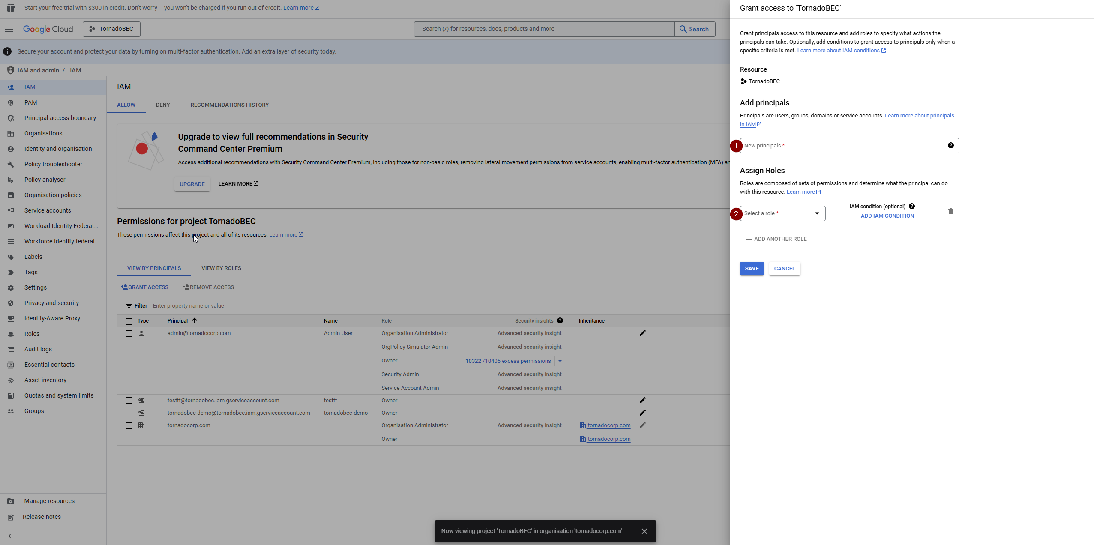This screenshot has width=1094, height=545.
Task: Select the tornadocorp.com domain checkbox
Action: 129,425
